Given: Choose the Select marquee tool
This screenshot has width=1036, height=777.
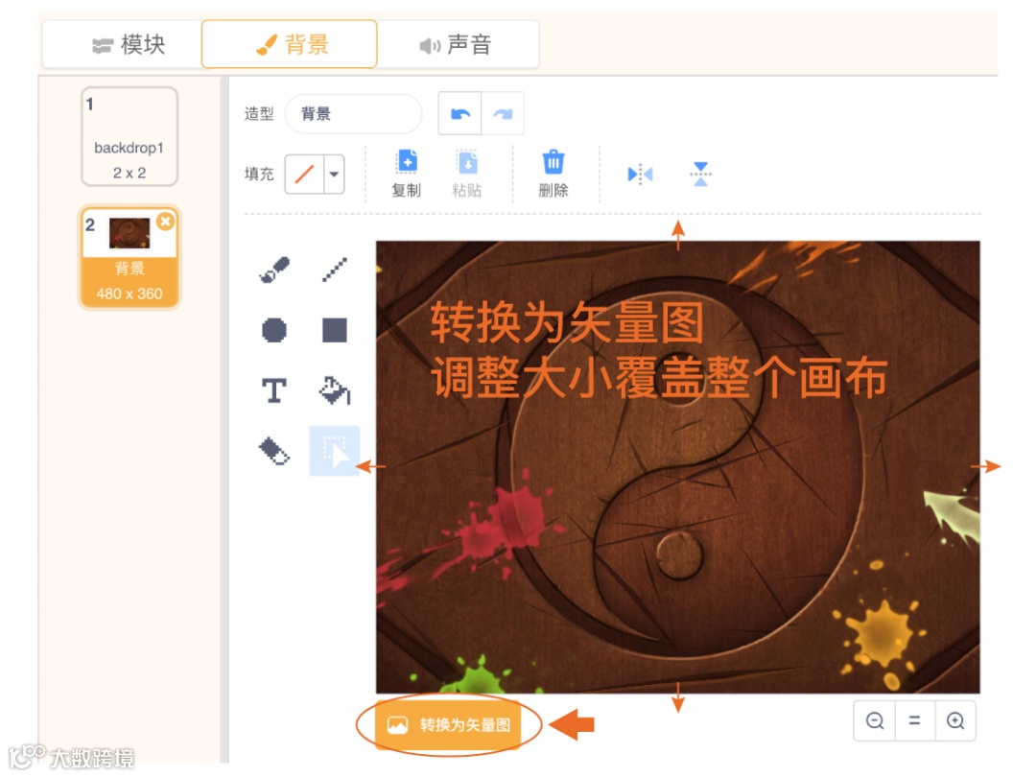Looking at the screenshot, I should [335, 451].
